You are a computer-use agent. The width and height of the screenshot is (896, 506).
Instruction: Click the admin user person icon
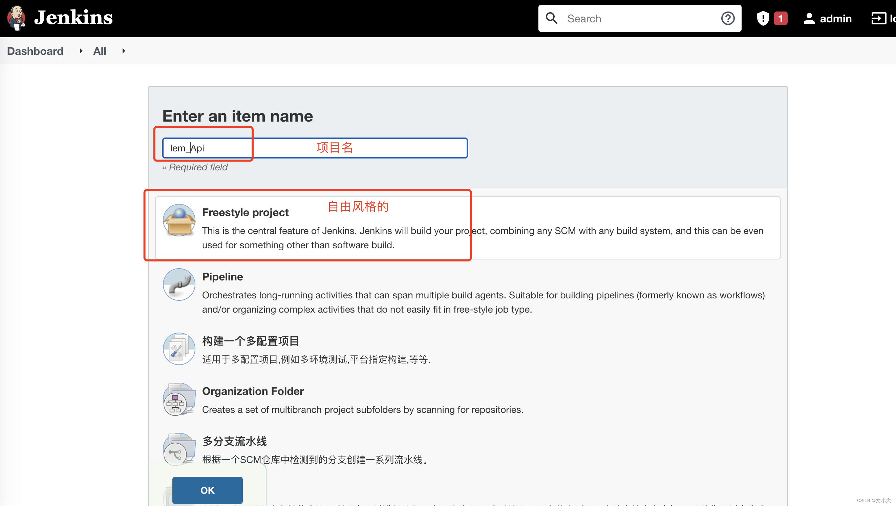(x=809, y=18)
